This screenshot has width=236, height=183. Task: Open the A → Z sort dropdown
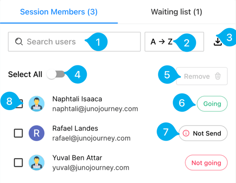174,41
